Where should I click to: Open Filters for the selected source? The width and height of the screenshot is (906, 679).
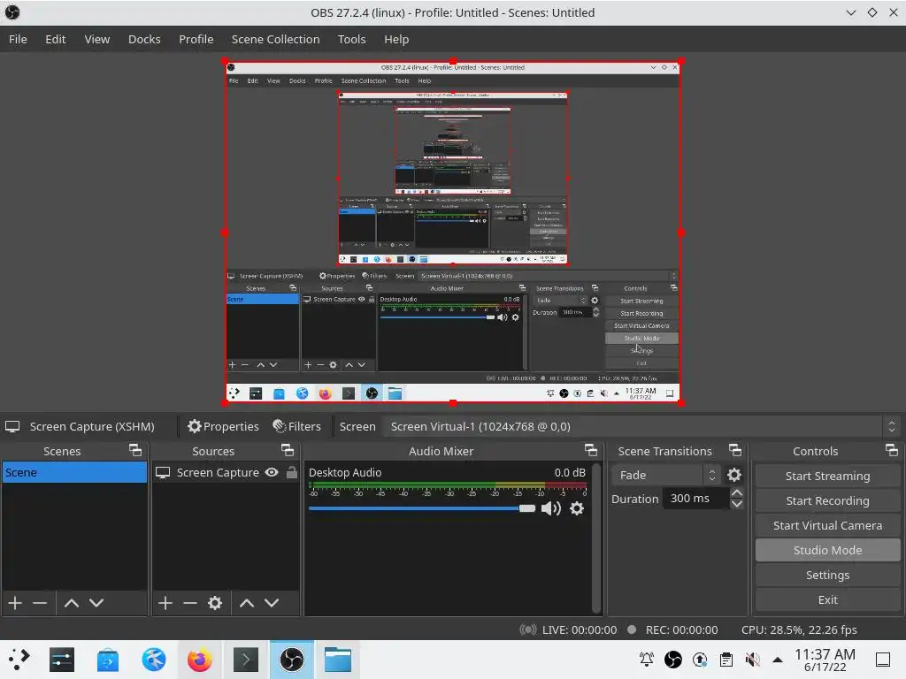(x=297, y=426)
